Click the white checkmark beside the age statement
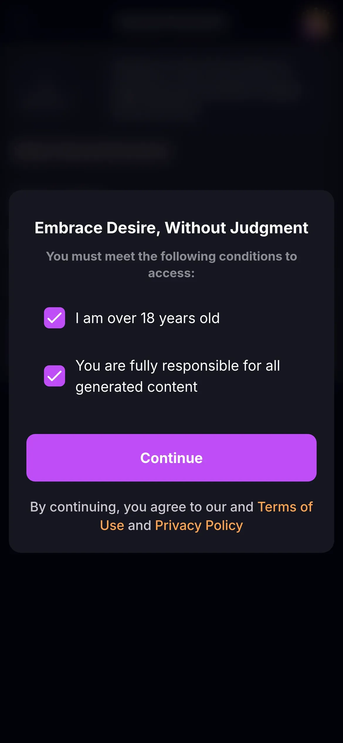This screenshot has width=343, height=743. (x=55, y=318)
